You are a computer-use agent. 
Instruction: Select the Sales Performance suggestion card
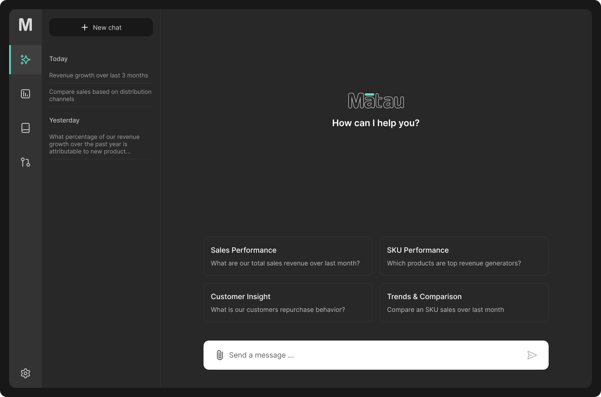[288, 256]
